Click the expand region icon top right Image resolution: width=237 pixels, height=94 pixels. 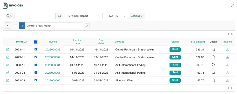pos(232,6)
